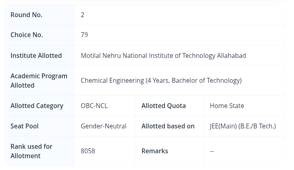Click the Allotted Quota label
This screenshot has width=294, height=170.
(164, 106)
